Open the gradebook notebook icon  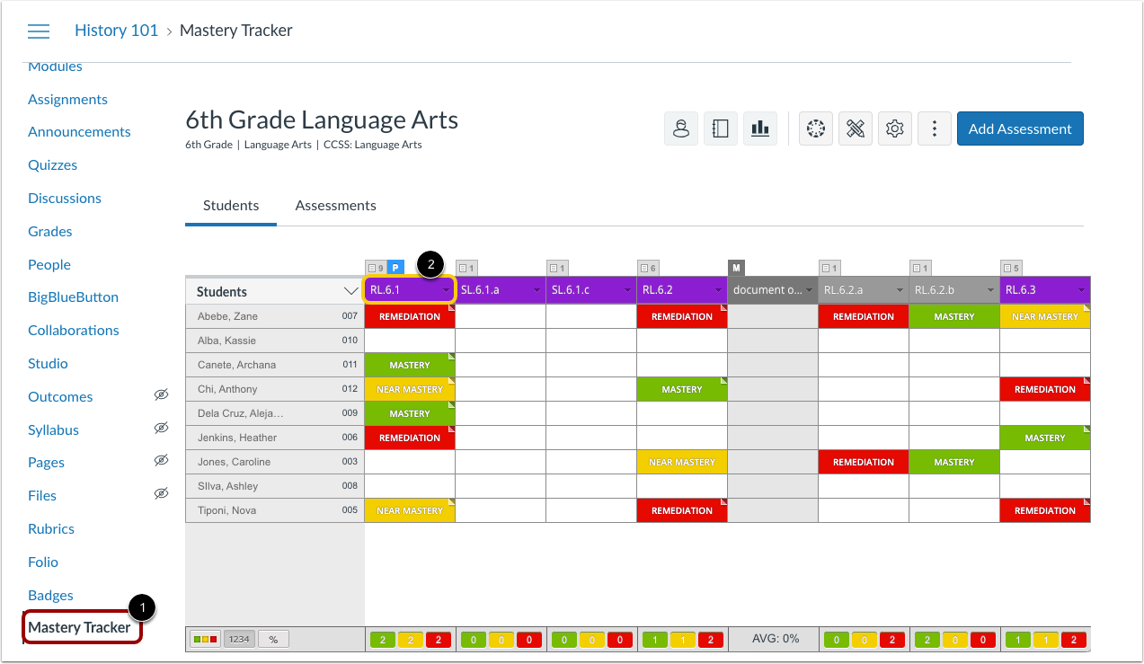pos(720,128)
